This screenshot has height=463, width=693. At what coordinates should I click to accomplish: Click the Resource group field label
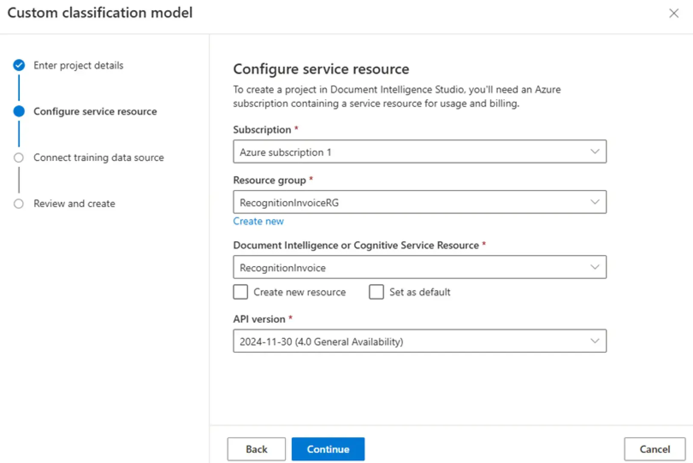click(269, 180)
